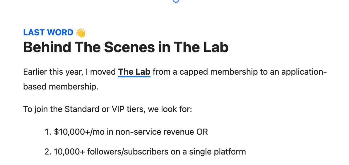
Task: Click the To join the Standard sentence
Action: [x=107, y=109]
